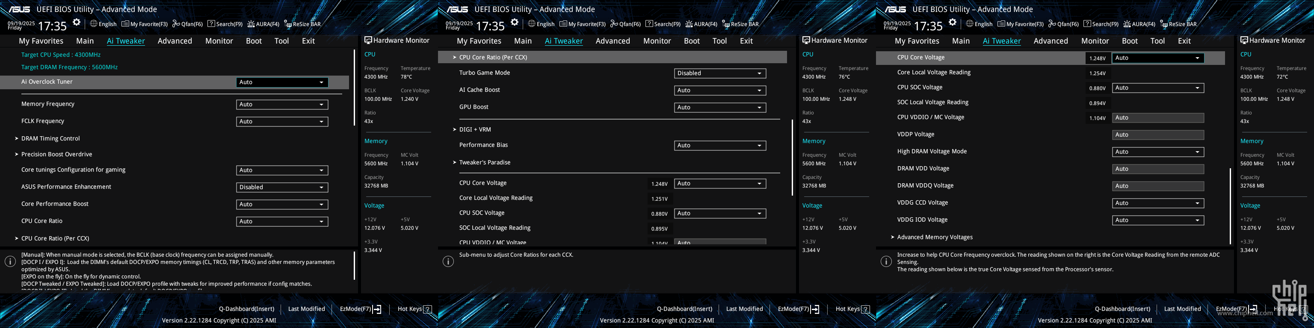This screenshot has height=328, width=1314.
Task: Click Hardware Monitor icon in left screen
Action: coord(368,40)
